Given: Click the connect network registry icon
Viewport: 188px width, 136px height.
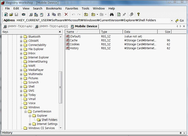Looking at the screenshot, I should click(36, 14).
